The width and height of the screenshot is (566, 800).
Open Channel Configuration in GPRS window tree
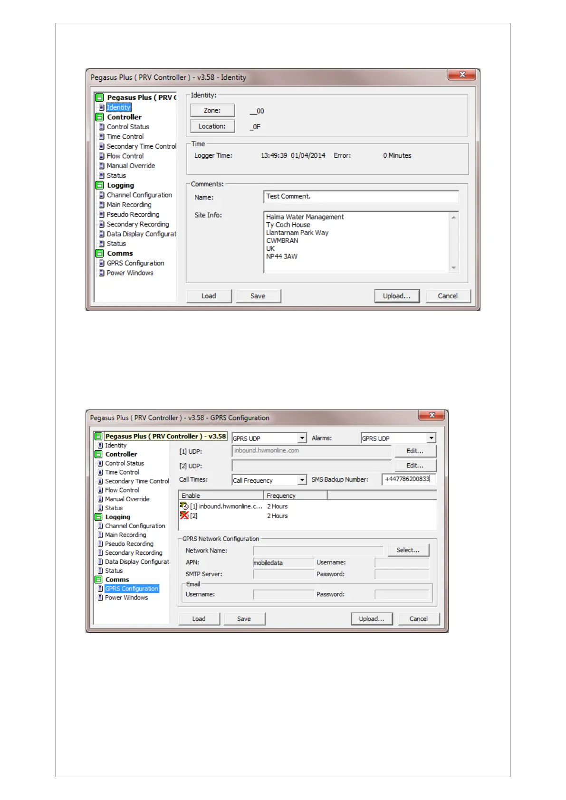pos(135,526)
